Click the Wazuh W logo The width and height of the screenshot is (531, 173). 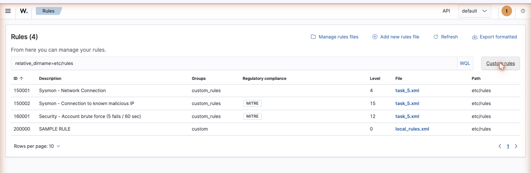[x=24, y=11]
